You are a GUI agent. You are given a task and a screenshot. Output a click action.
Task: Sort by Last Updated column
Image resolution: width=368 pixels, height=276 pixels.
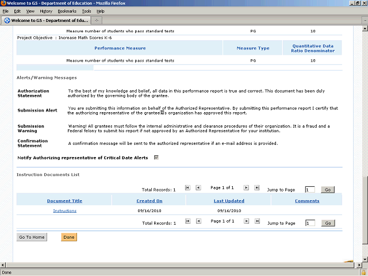click(229, 201)
